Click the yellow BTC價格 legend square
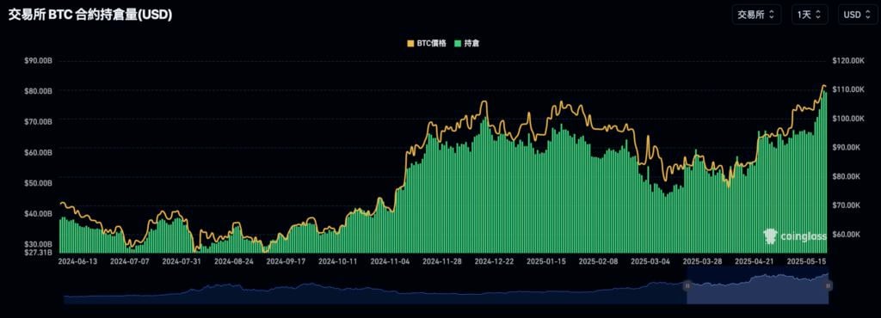Image resolution: width=881 pixels, height=318 pixels. [410, 43]
